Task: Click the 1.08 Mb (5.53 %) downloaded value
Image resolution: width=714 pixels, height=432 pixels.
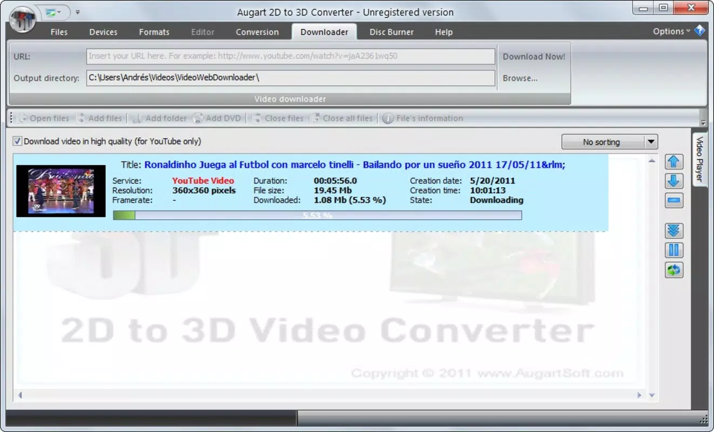Action: pyautogui.click(x=350, y=200)
